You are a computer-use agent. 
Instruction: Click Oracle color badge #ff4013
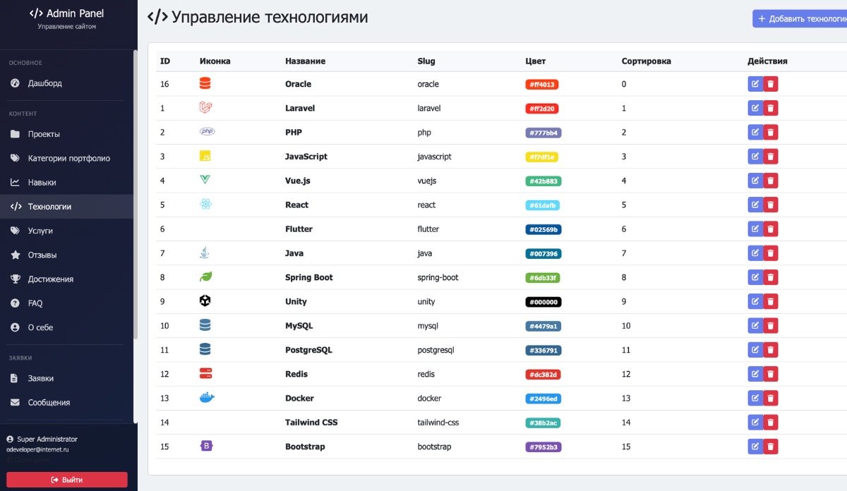click(x=542, y=84)
